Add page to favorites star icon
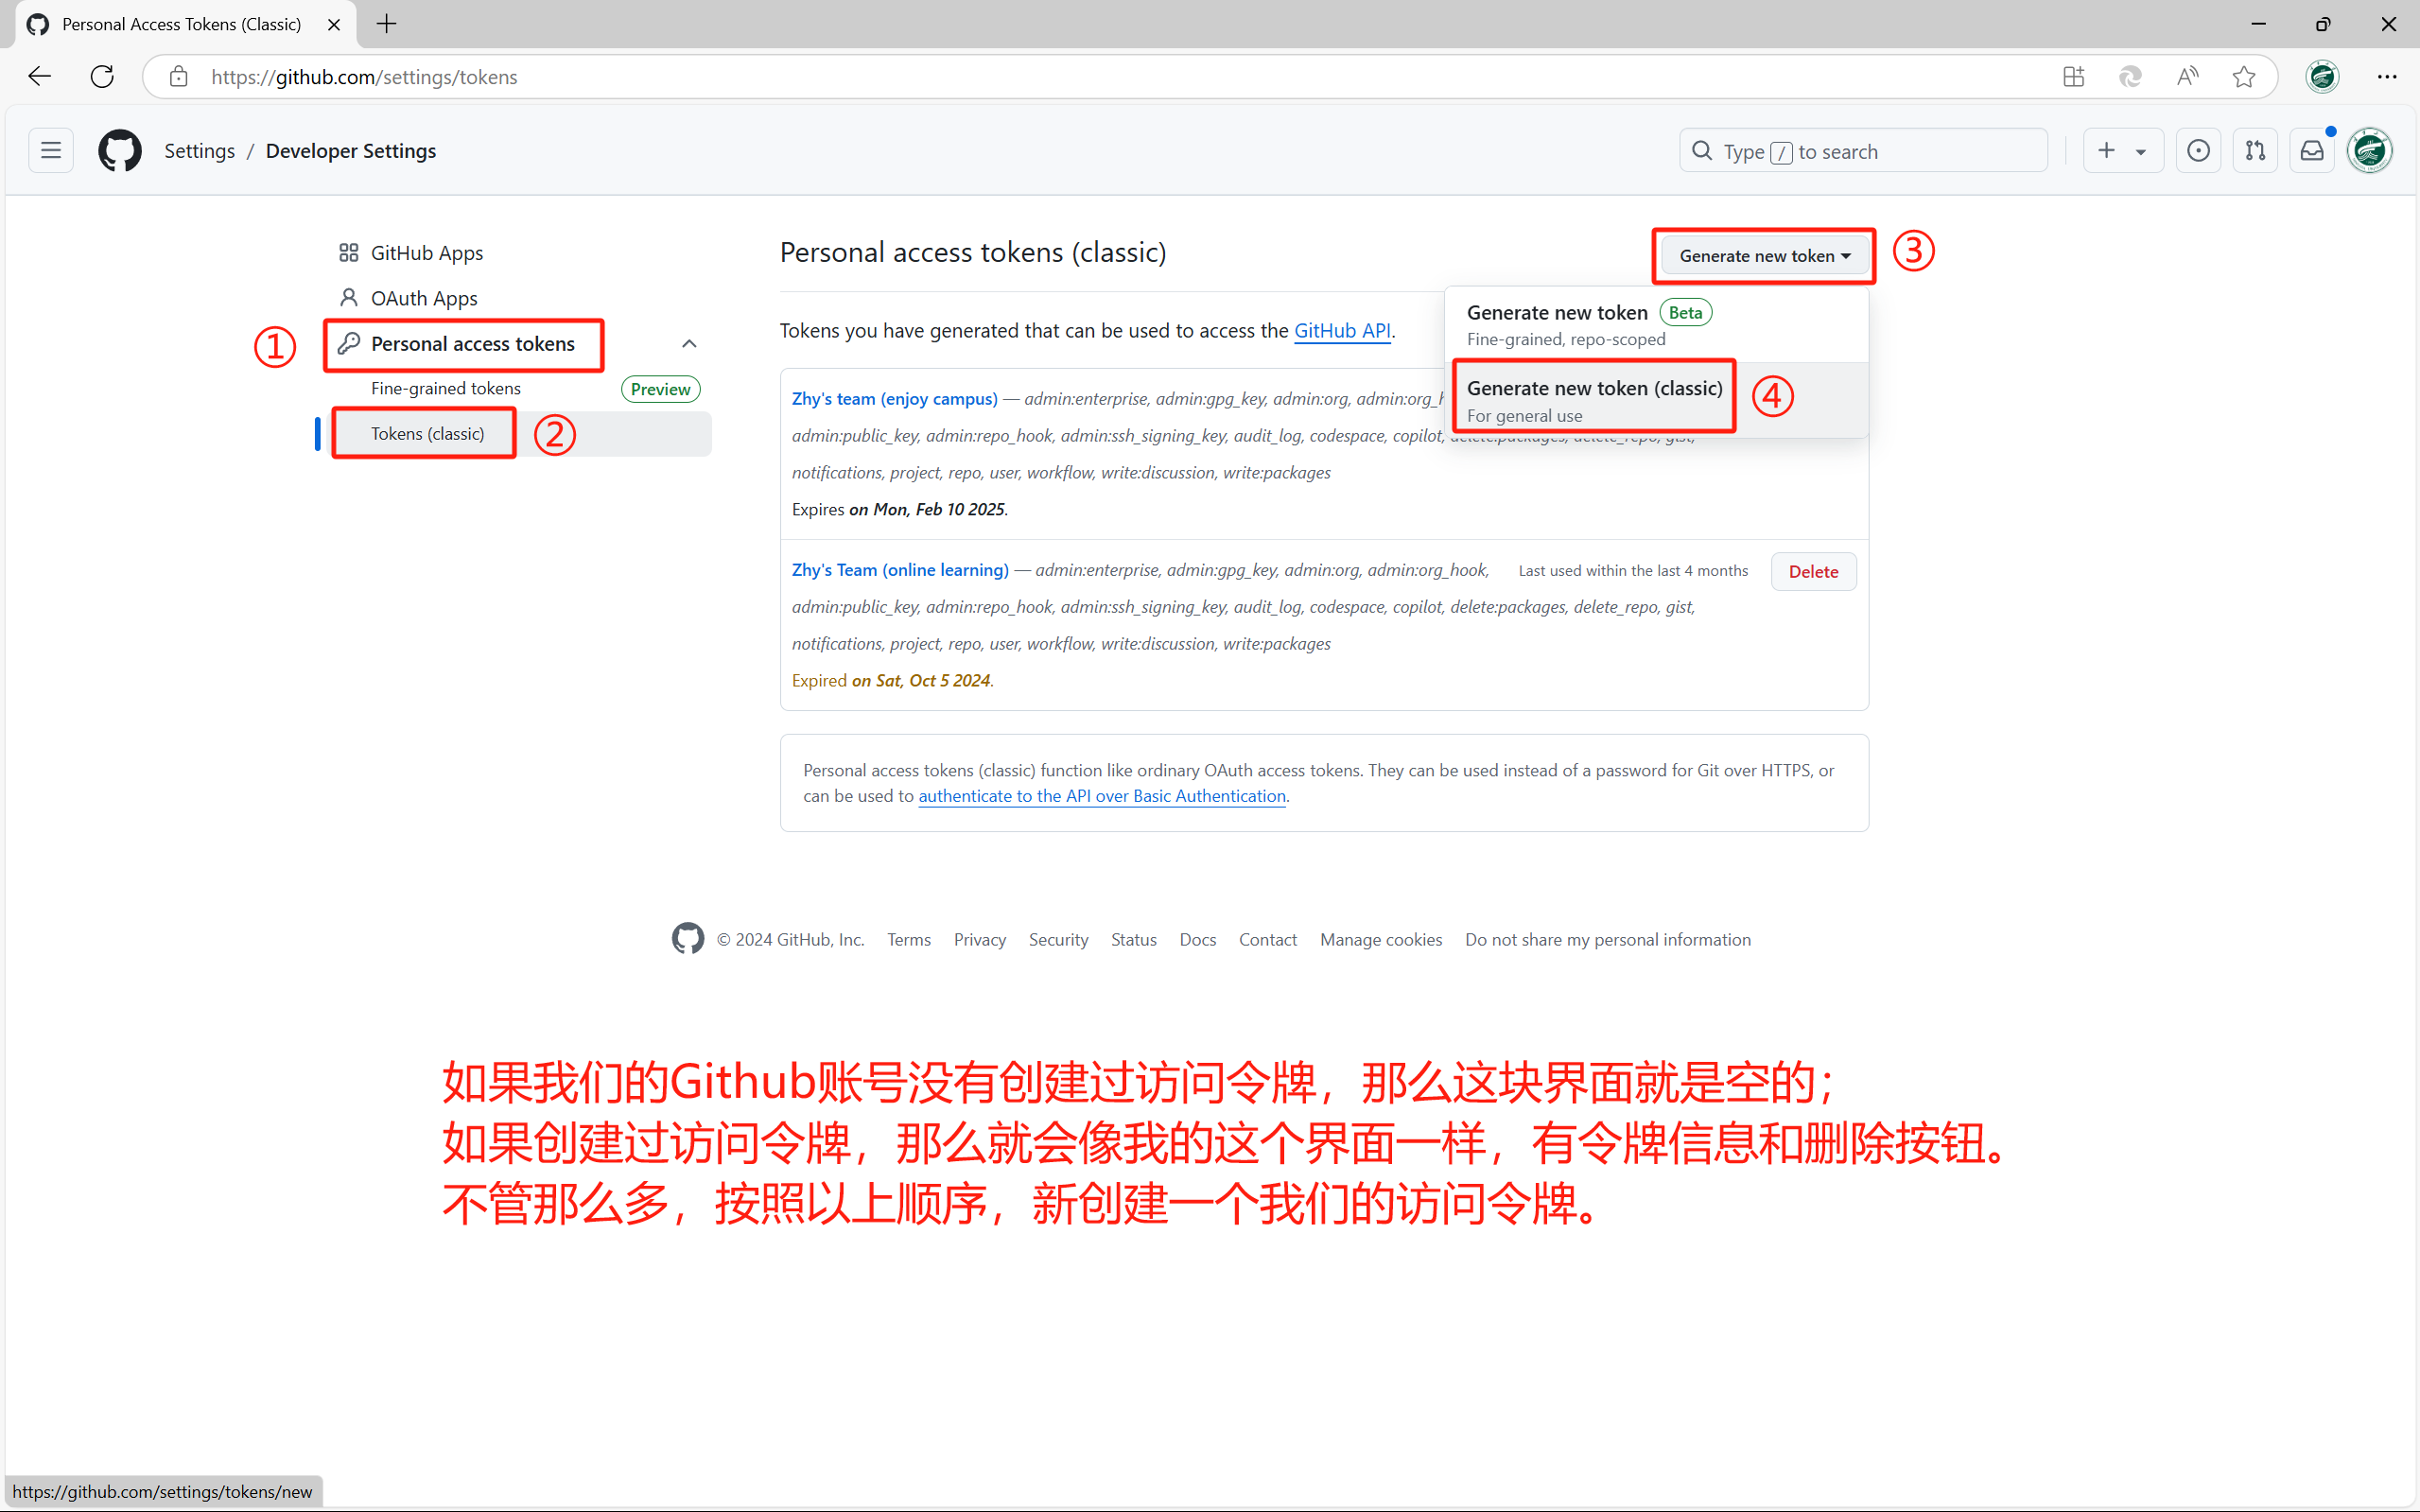Image resolution: width=2420 pixels, height=1512 pixels. click(x=2244, y=77)
